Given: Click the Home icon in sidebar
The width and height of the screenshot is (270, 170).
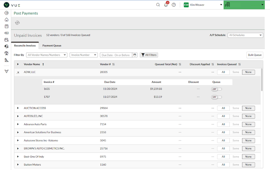Looking at the screenshot, I should pos(6,19).
